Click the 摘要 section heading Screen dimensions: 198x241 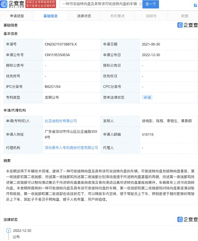pos(7,161)
